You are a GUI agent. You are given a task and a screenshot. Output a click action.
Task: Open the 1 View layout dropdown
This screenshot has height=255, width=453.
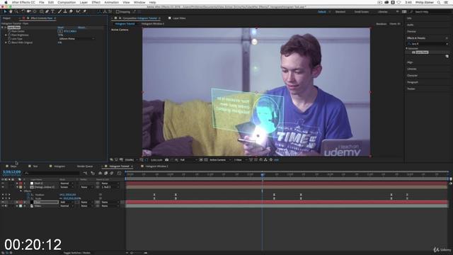coord(241,160)
